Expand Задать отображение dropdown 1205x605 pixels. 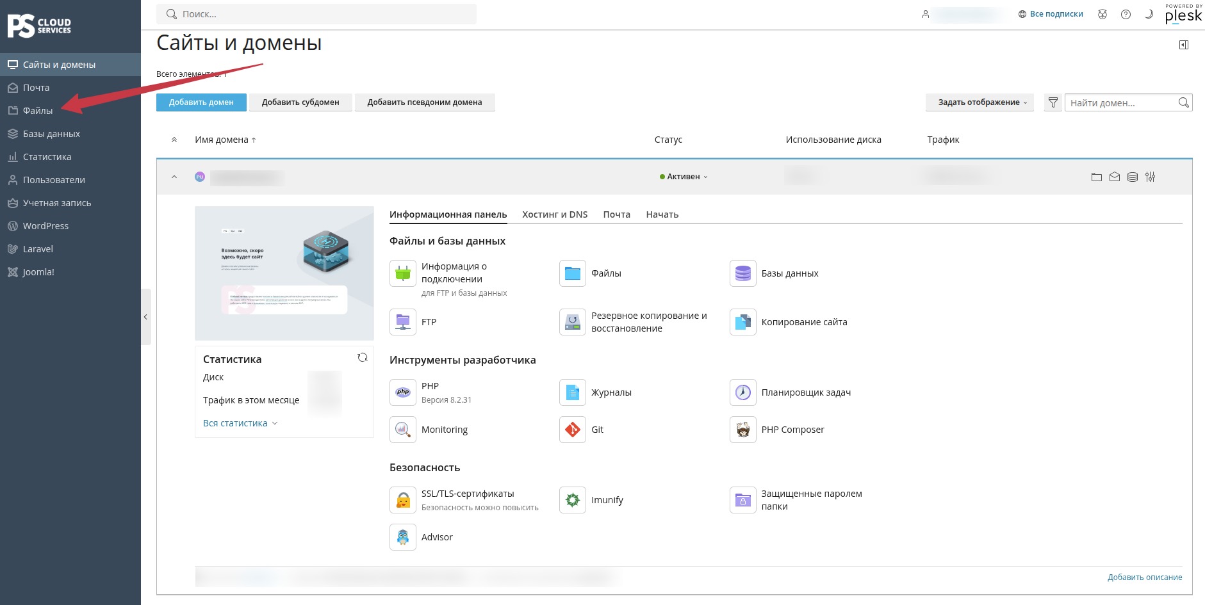pos(980,102)
